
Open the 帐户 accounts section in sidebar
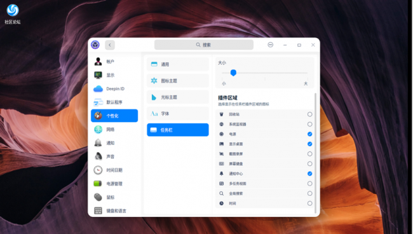click(114, 62)
